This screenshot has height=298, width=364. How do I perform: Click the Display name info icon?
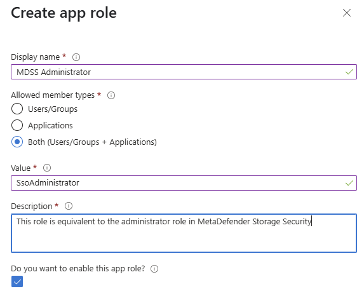[76, 57]
